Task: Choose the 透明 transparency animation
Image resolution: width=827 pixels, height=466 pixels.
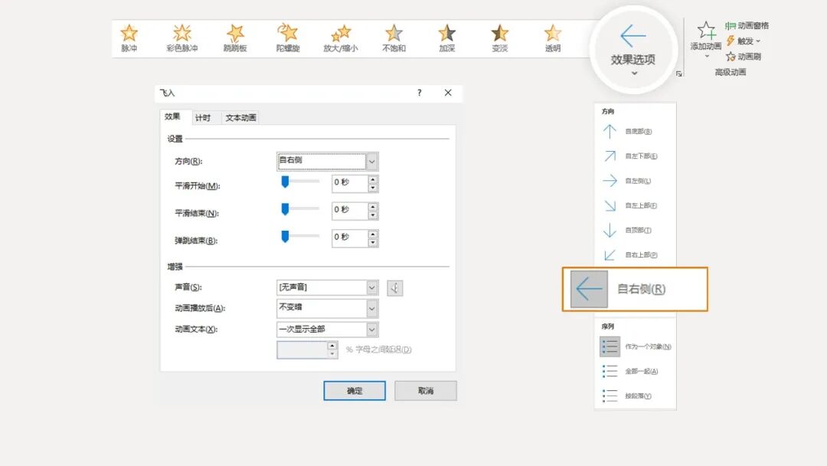Action: point(553,38)
